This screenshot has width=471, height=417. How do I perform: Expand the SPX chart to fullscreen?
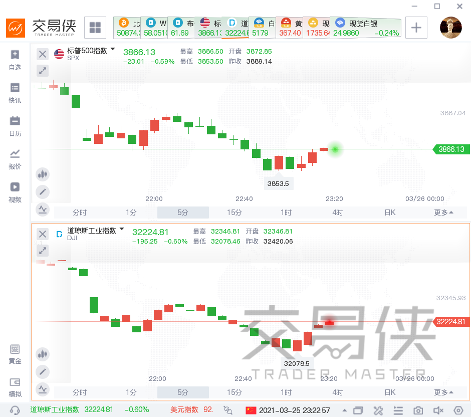click(x=43, y=71)
